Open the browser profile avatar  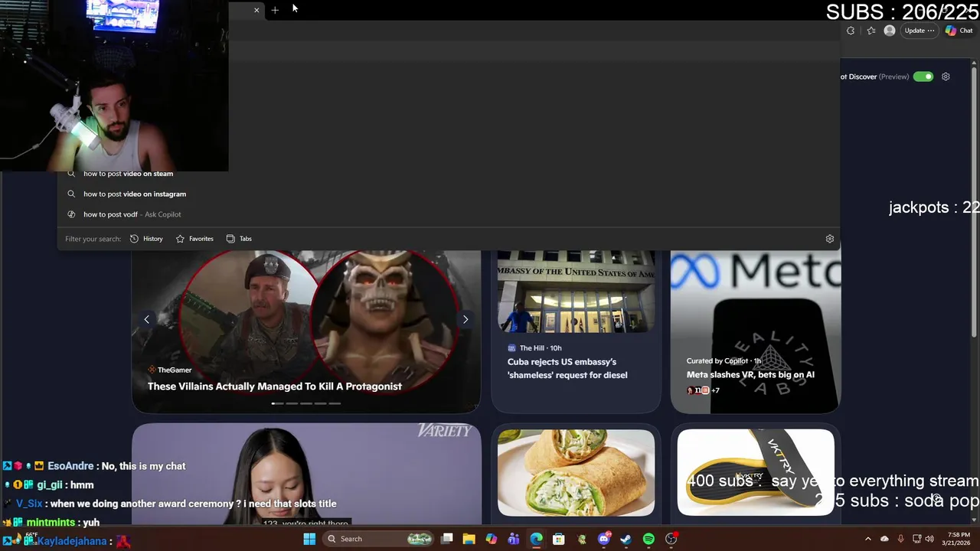889,31
